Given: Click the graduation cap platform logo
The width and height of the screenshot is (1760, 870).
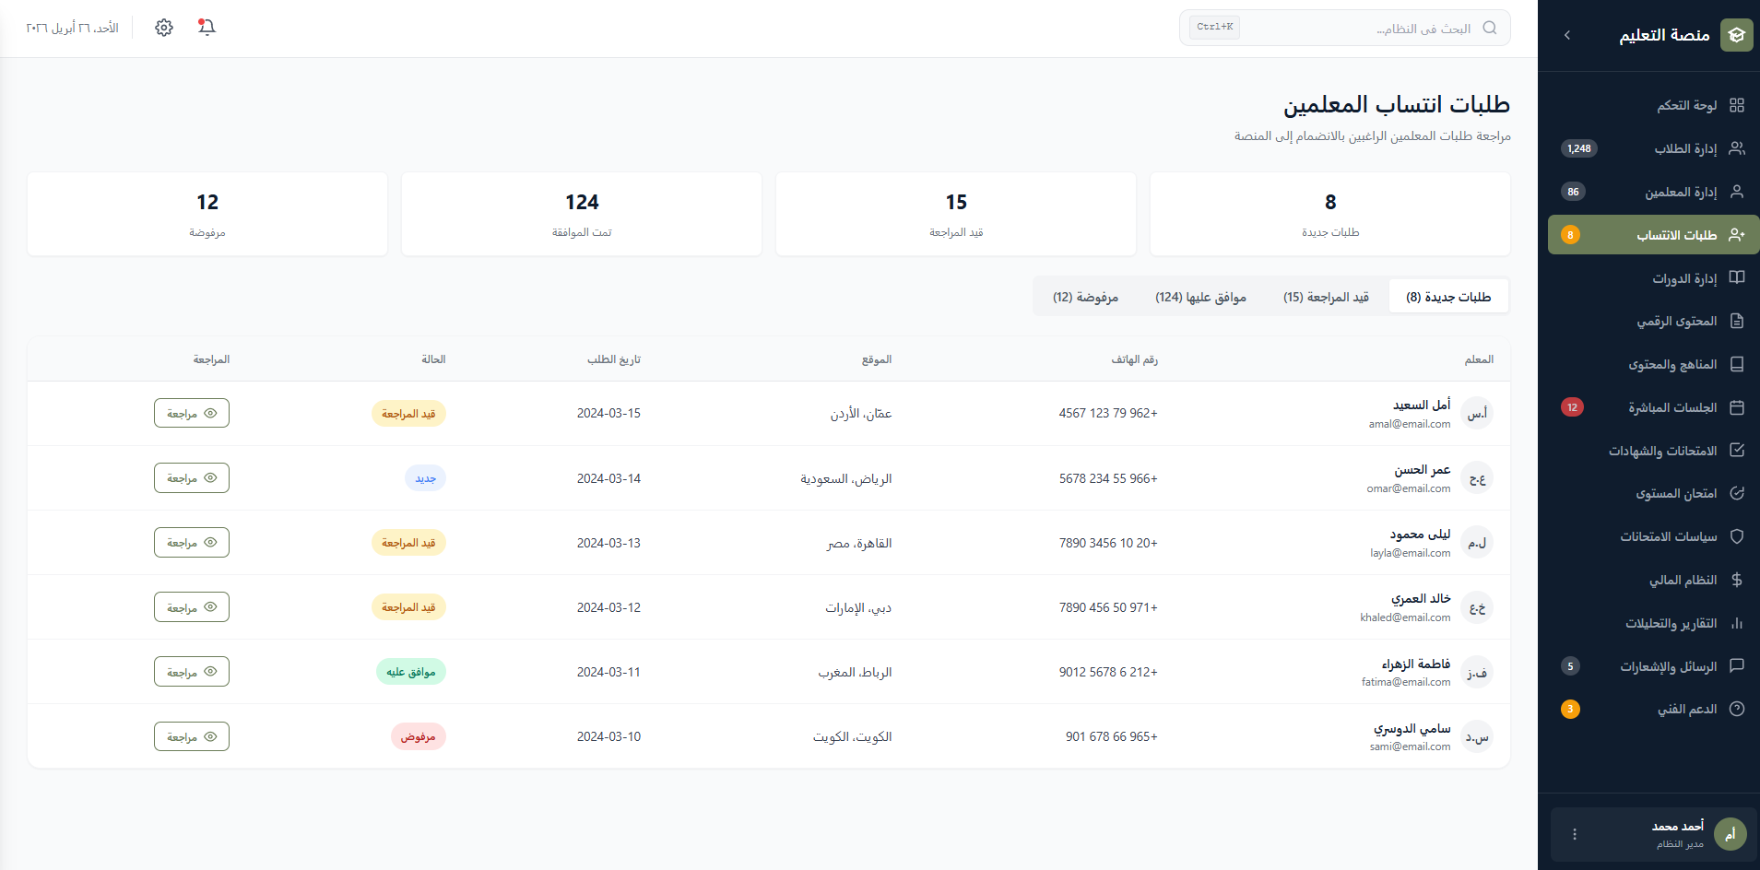Looking at the screenshot, I should [1737, 35].
